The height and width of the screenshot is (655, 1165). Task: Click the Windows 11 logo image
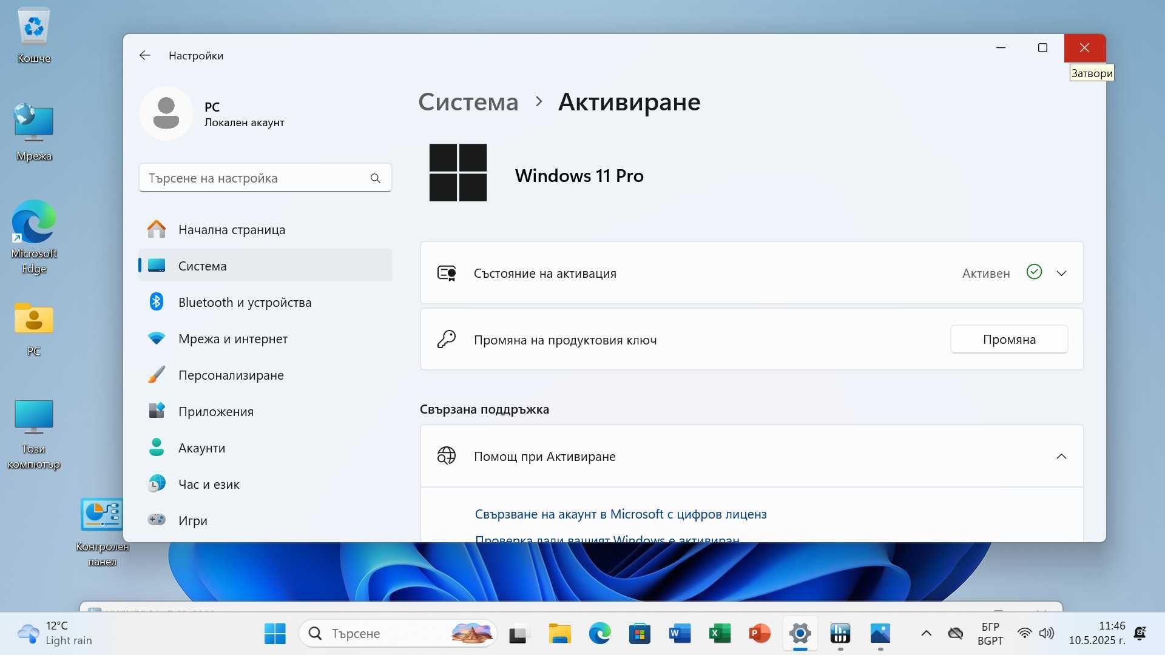click(x=458, y=173)
